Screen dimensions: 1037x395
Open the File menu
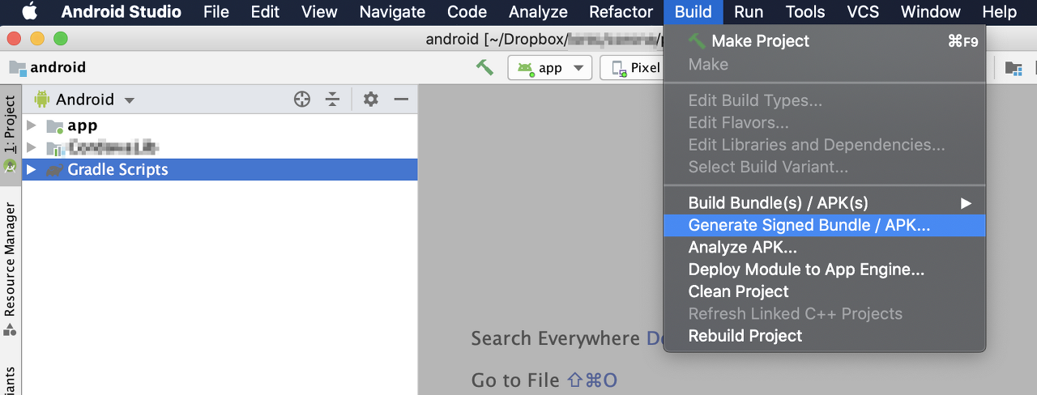216,11
